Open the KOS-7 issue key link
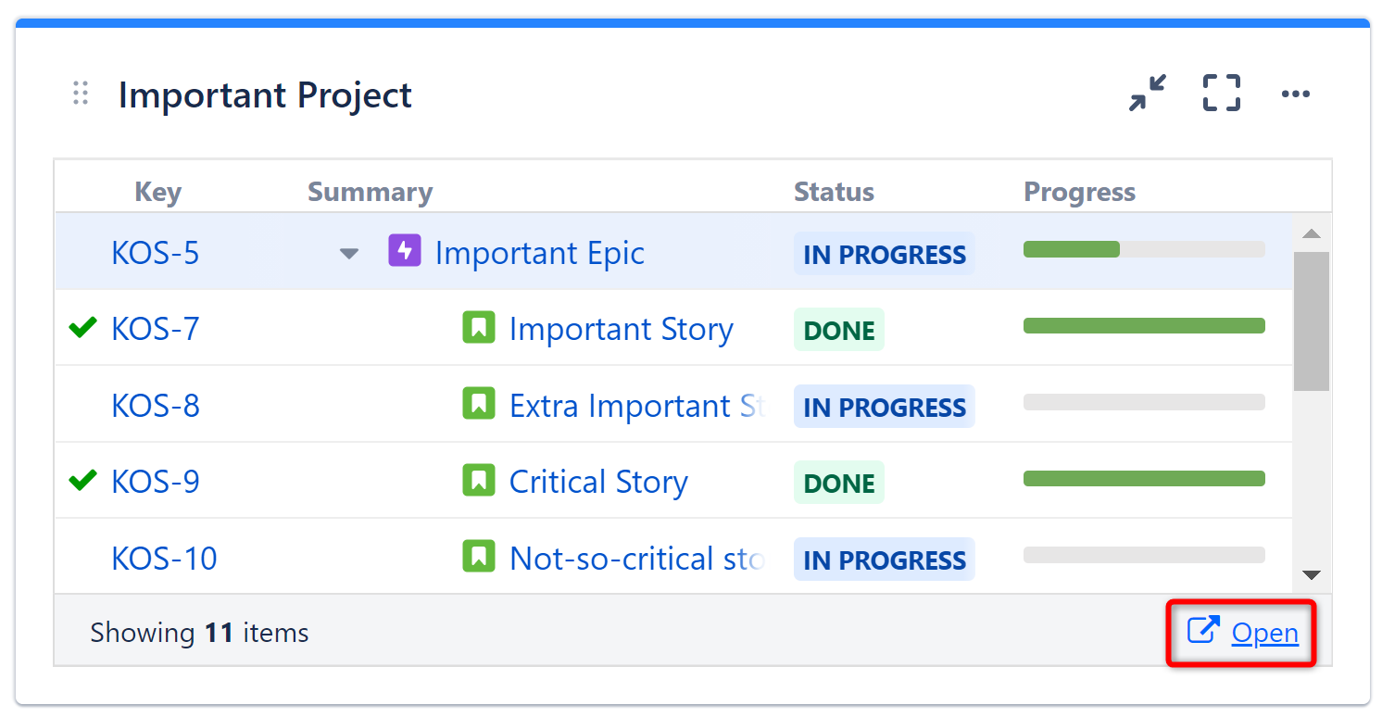 point(155,329)
